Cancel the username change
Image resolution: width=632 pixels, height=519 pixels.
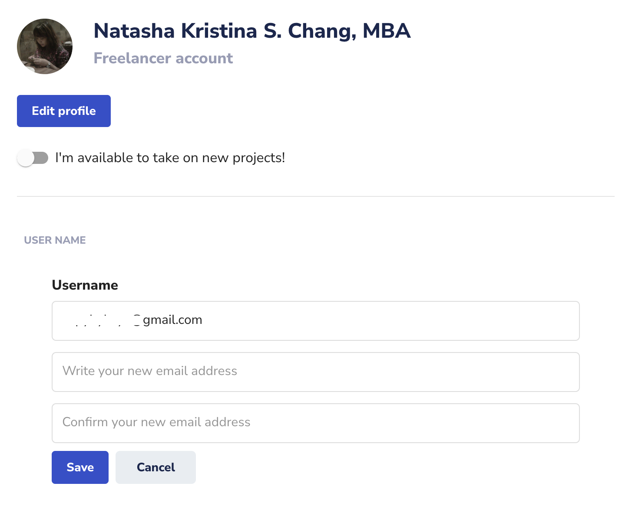(x=156, y=467)
